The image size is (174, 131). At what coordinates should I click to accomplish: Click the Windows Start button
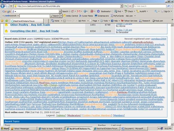pyautogui.click(x=4, y=128)
